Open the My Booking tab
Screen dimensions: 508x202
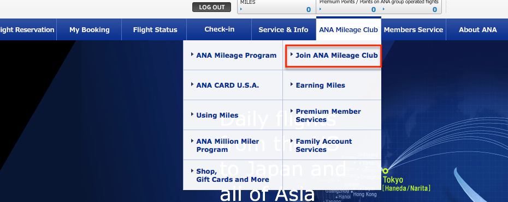tap(89, 30)
